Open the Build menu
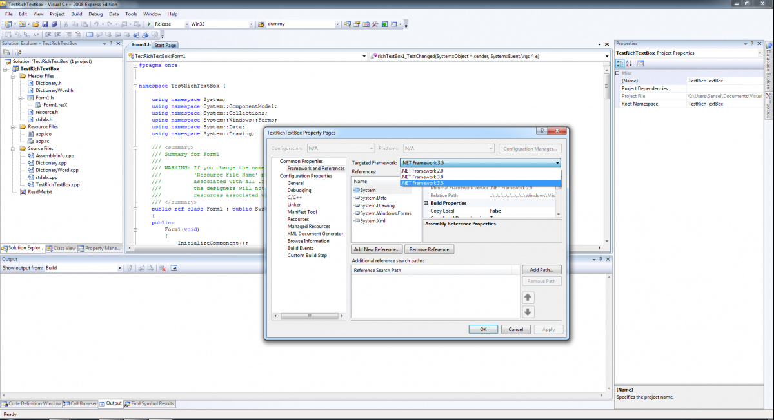The width and height of the screenshot is (774, 420). [x=77, y=14]
